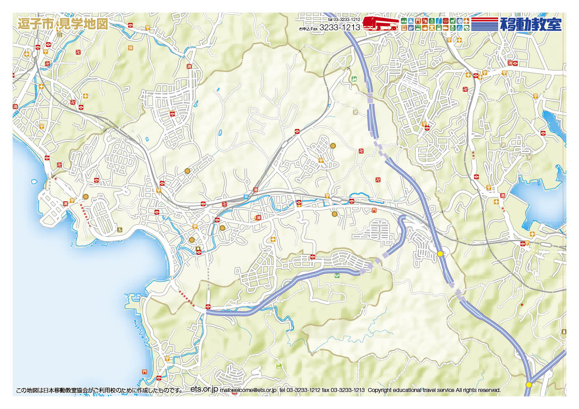Click the swimmer legend icon
Screen dimensions: 579x409
(411, 21)
